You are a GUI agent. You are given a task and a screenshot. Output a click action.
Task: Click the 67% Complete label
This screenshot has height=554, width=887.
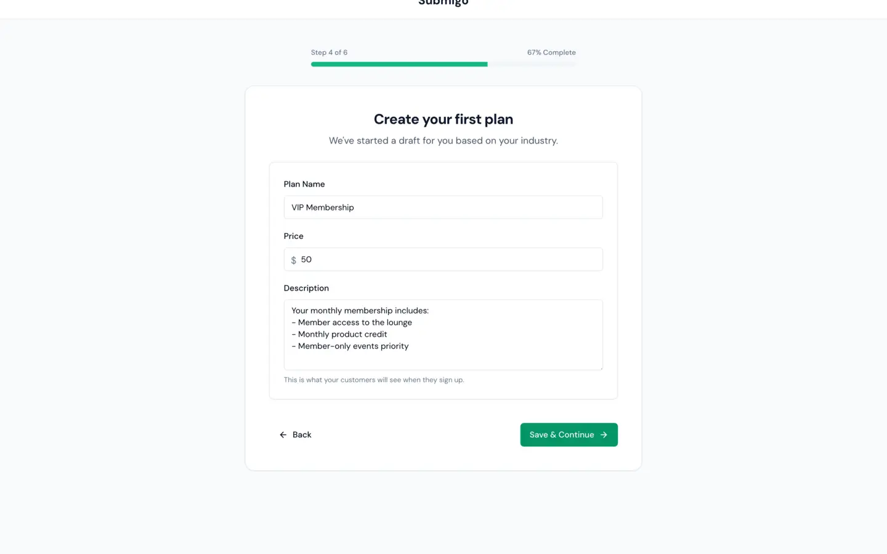pyautogui.click(x=551, y=52)
